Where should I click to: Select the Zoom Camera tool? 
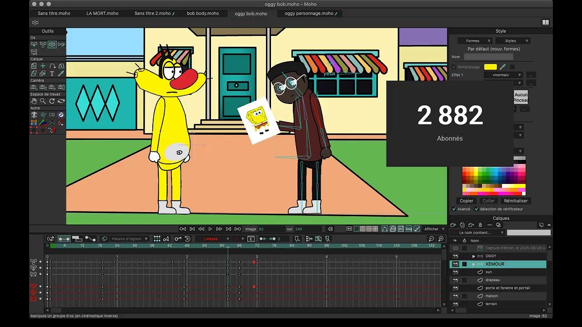click(x=43, y=87)
